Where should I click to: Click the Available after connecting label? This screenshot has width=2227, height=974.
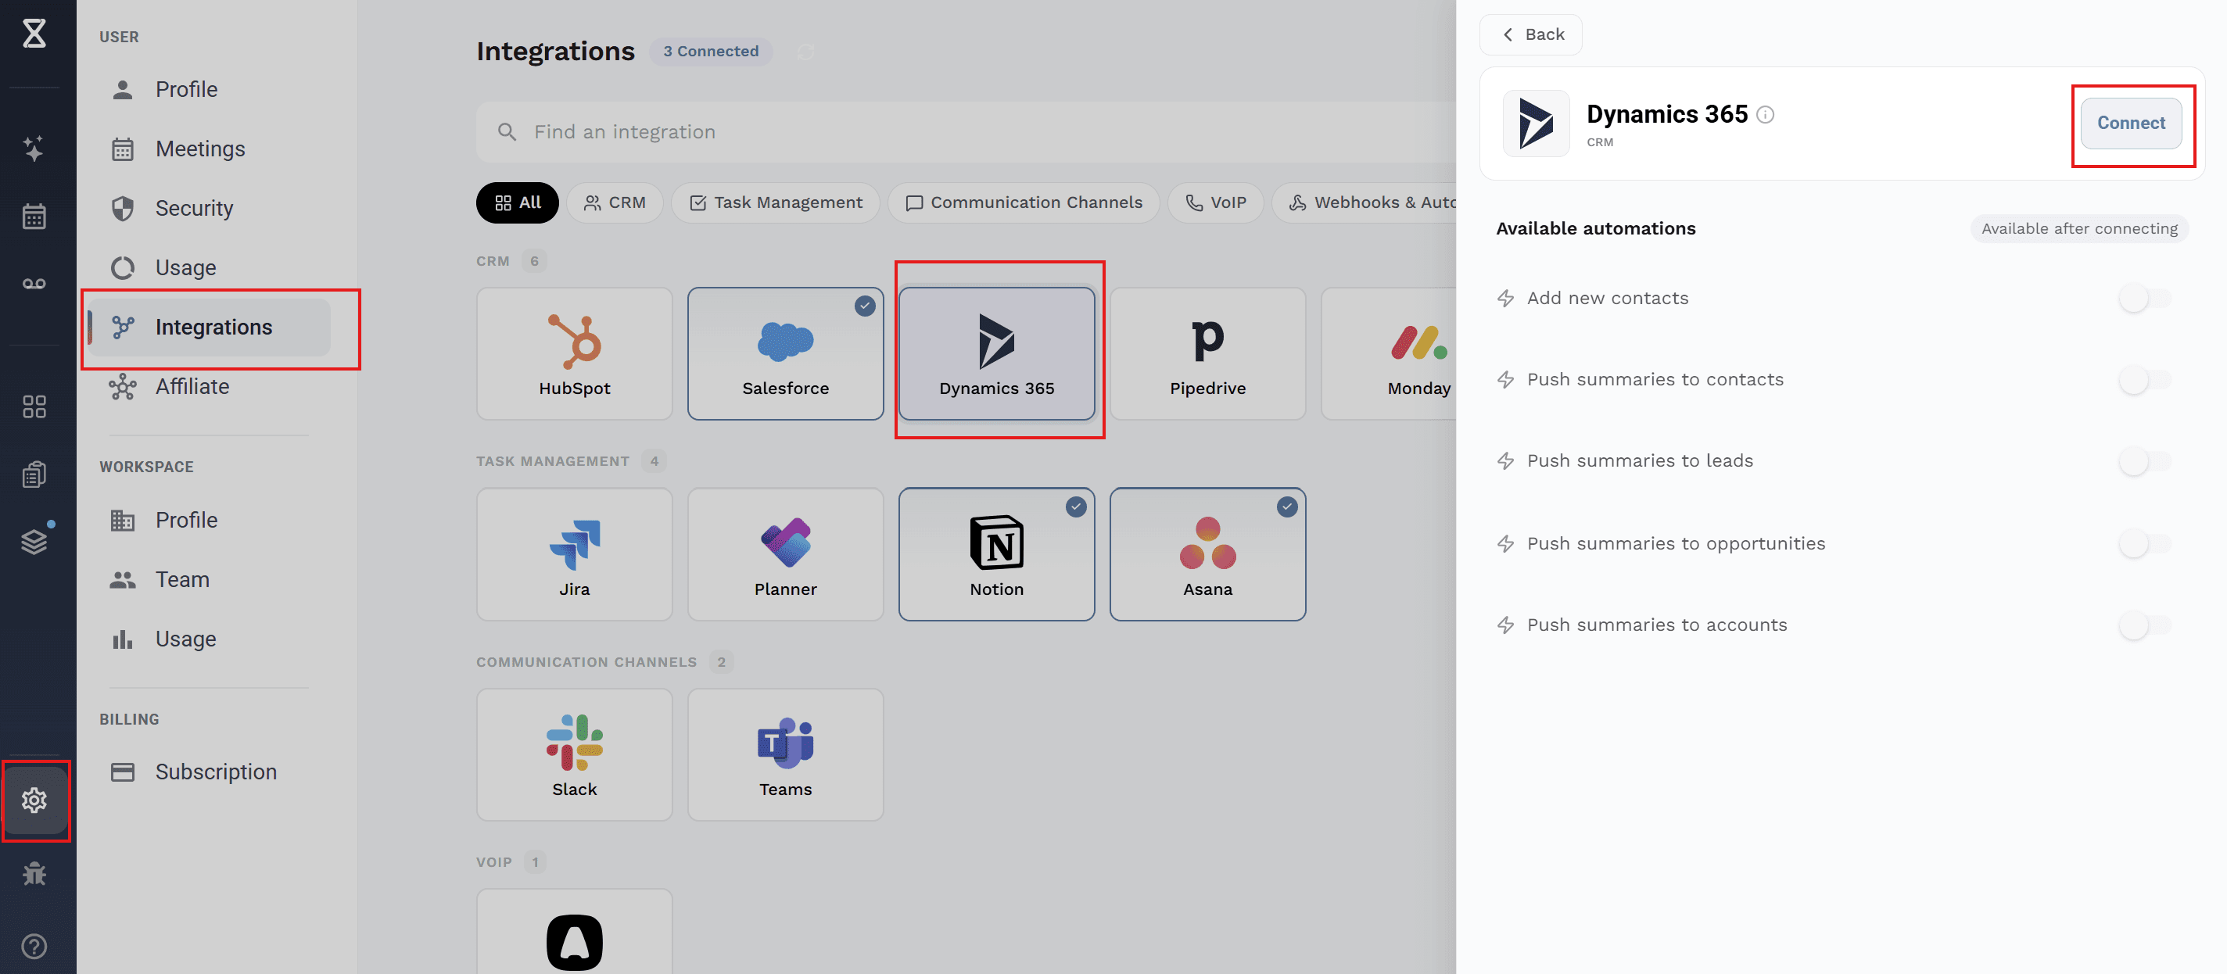click(x=2079, y=229)
